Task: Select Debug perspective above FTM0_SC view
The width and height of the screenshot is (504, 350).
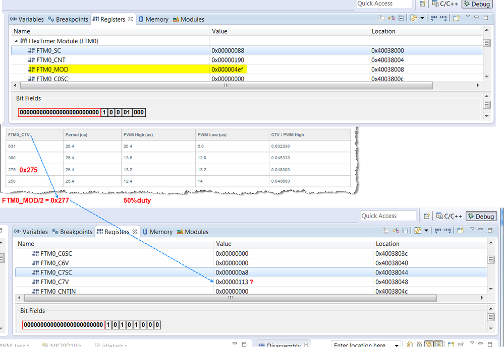Action: 477,4
